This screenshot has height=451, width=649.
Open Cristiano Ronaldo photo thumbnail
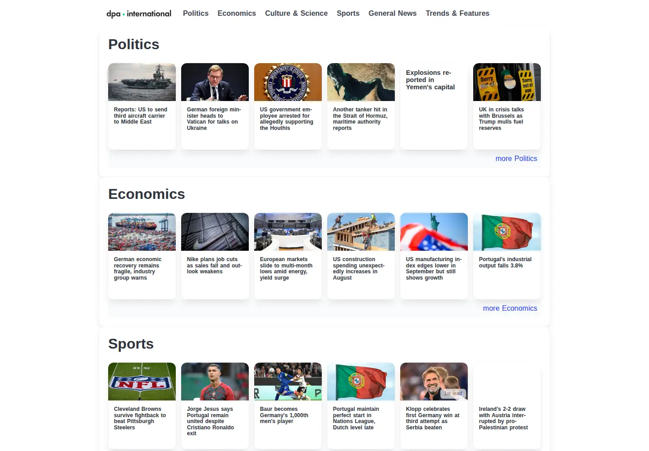215,382
